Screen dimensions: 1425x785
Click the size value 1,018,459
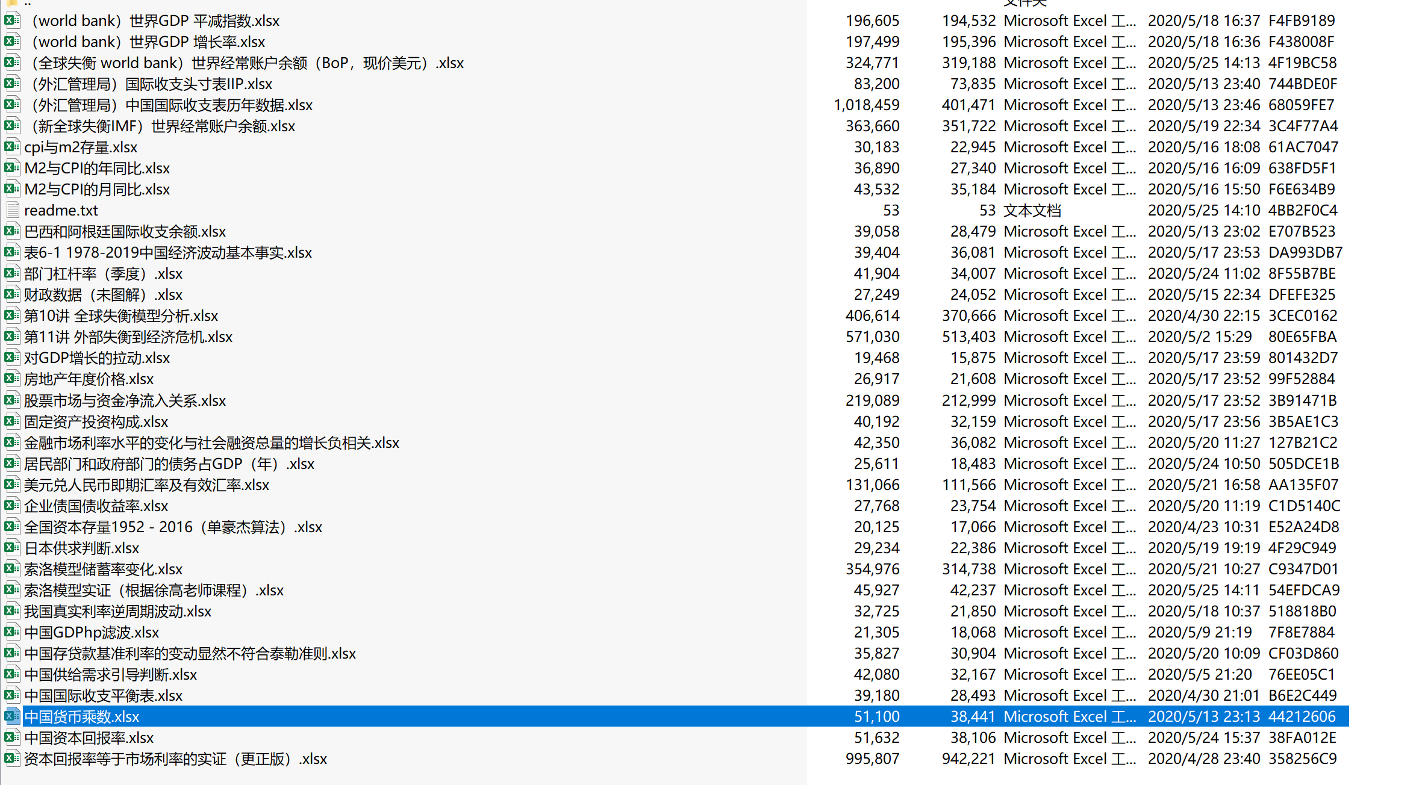[x=866, y=105]
